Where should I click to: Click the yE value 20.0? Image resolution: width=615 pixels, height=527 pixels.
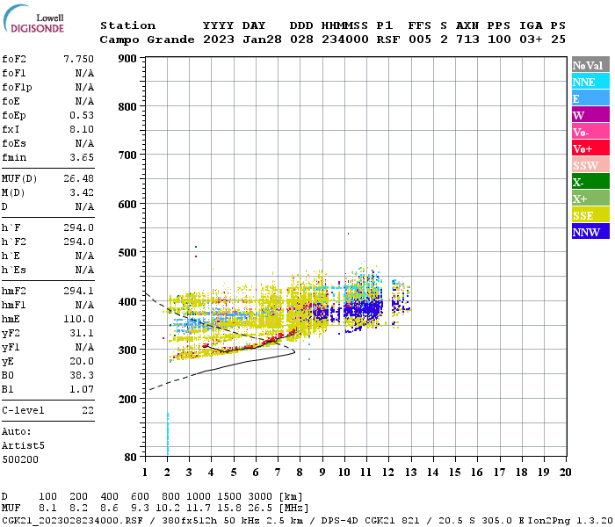pyautogui.click(x=82, y=361)
